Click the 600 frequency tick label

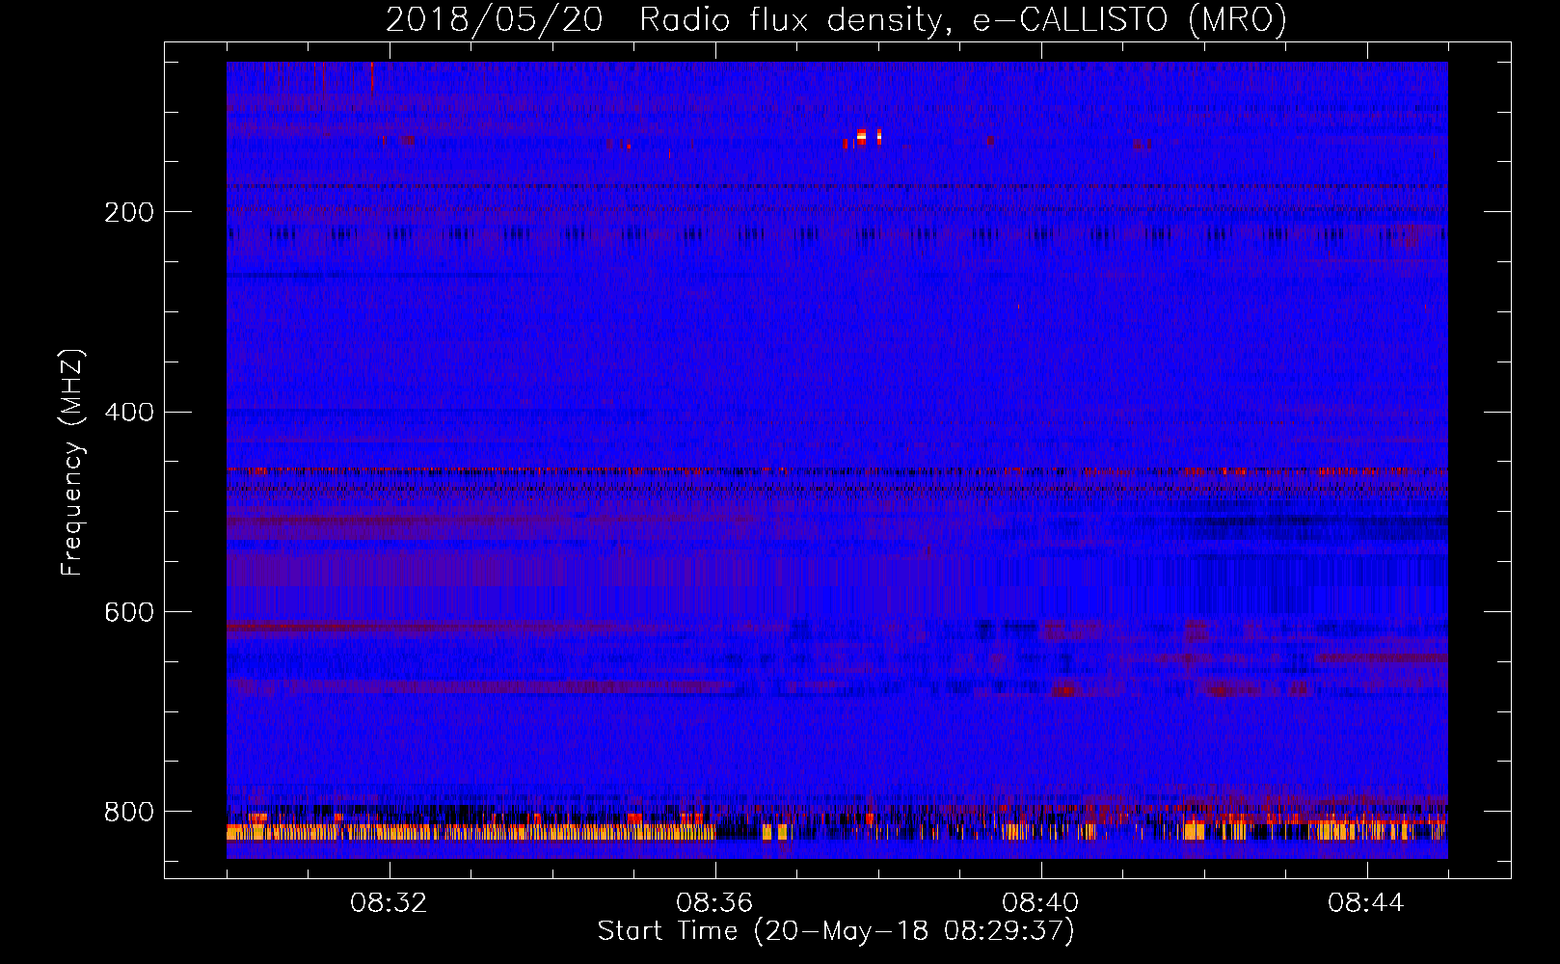tap(129, 613)
